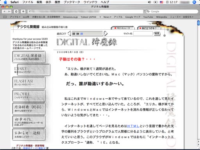Reload the page with the refresh icon
The height and width of the screenshot is (150, 200).
point(16,11)
